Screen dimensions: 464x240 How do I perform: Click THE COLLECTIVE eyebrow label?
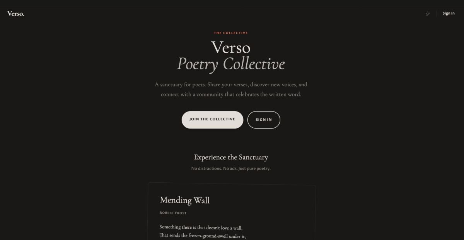click(231, 33)
